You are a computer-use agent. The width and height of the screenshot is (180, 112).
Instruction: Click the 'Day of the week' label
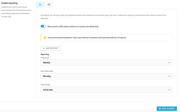click(47, 71)
